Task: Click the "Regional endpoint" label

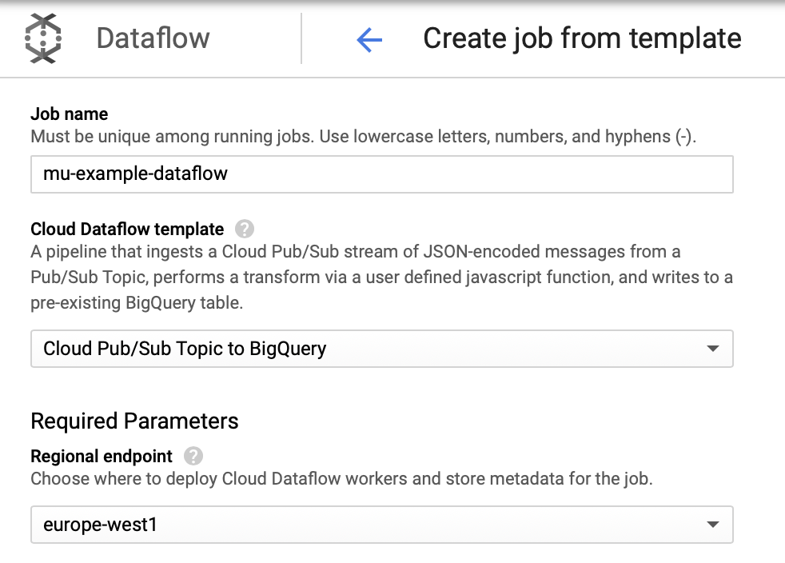Action: pos(102,457)
